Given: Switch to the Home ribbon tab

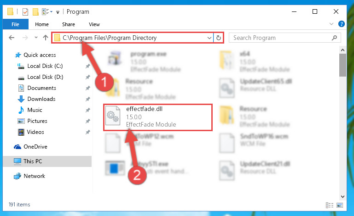Looking at the screenshot, I should pos(42,24).
